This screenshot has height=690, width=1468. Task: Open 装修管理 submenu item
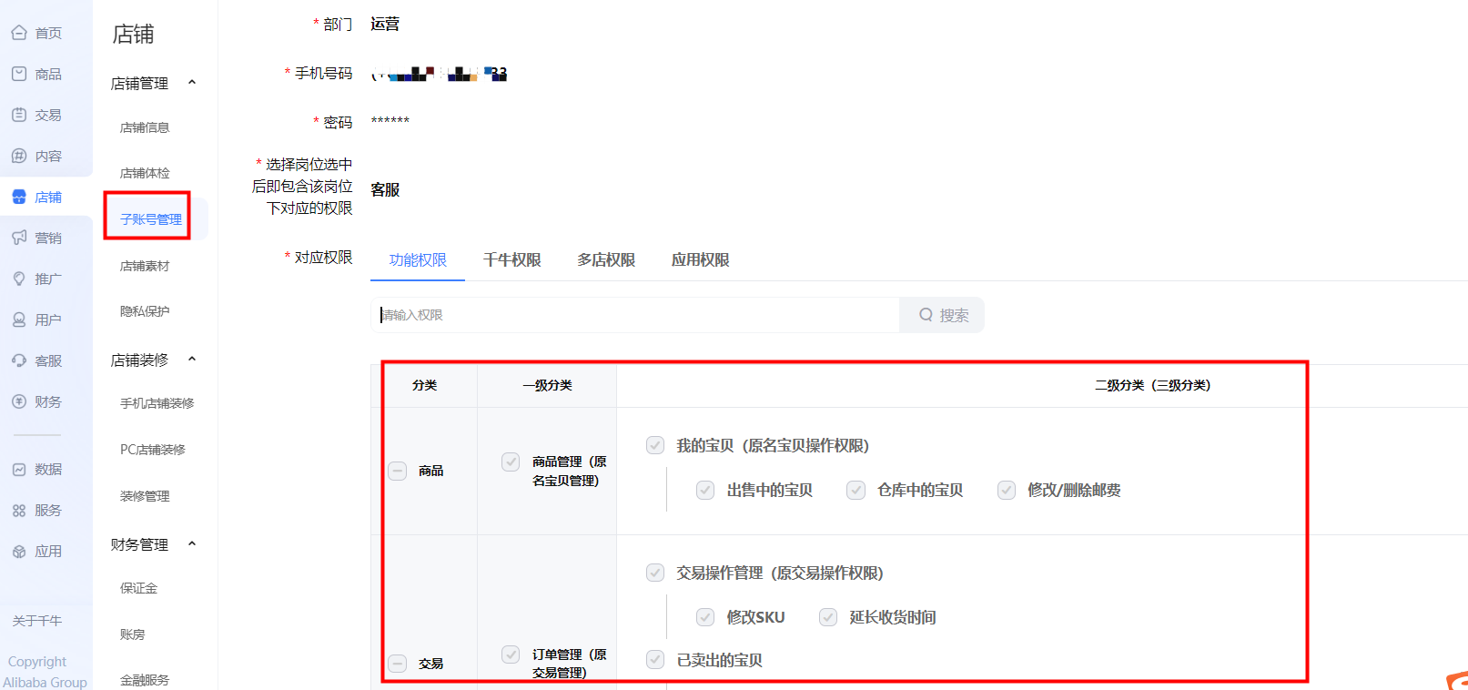point(145,496)
